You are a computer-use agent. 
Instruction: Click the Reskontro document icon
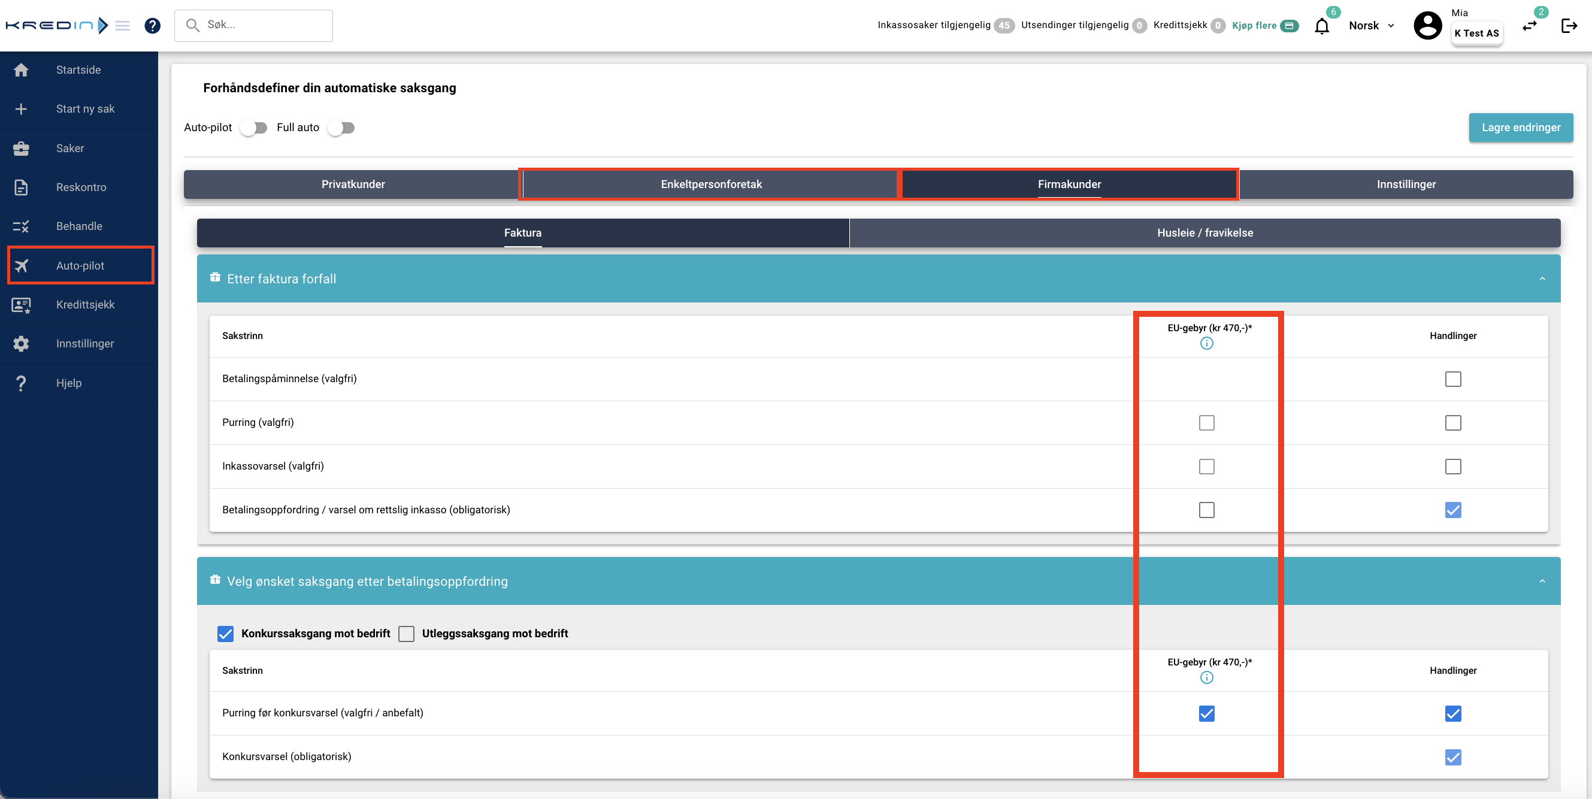[21, 187]
